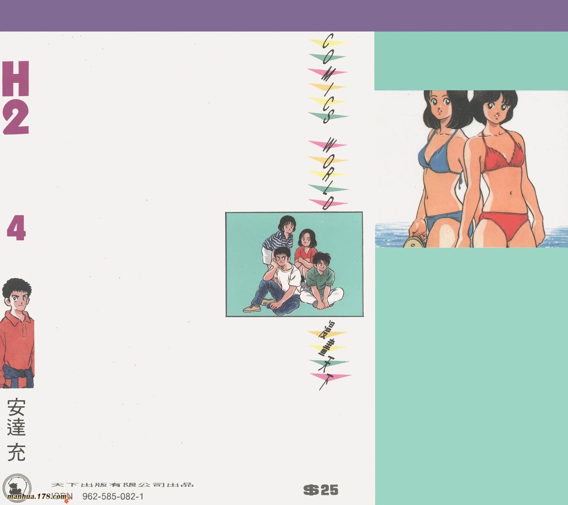Click the $25 price mark
The height and width of the screenshot is (505, 568).
coord(321,490)
